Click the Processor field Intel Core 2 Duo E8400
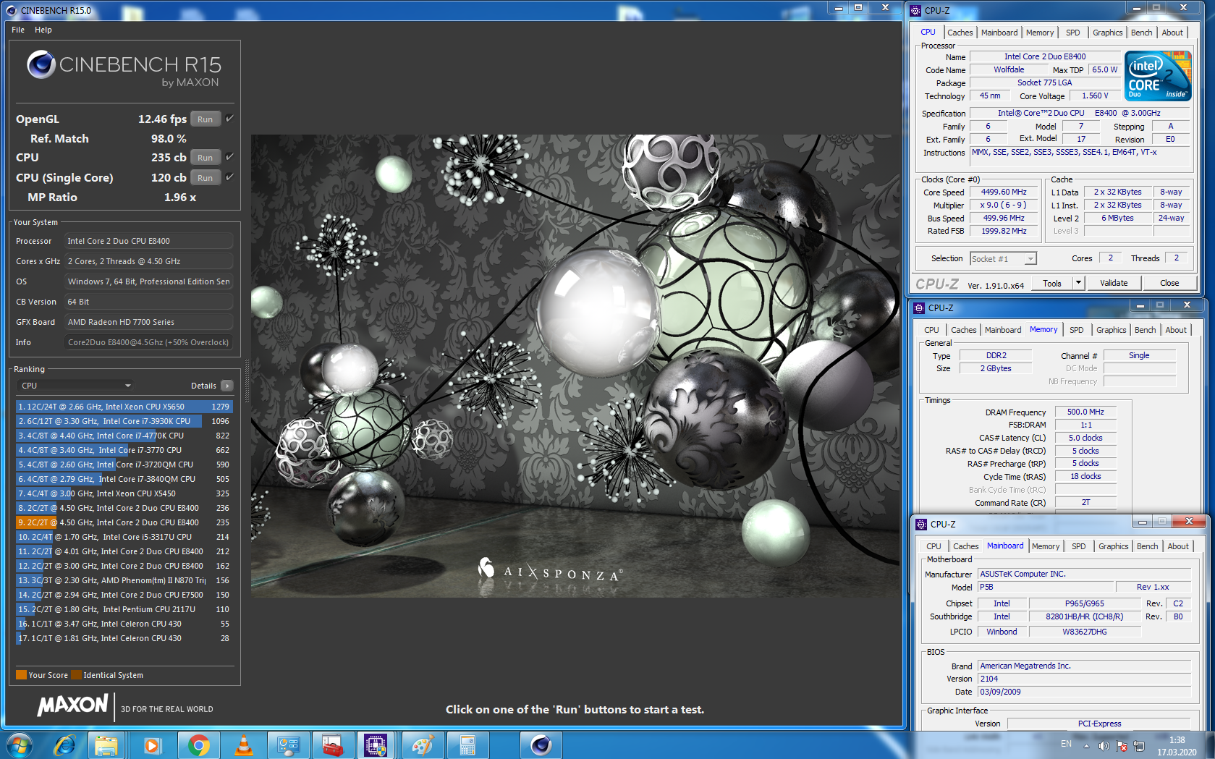The height and width of the screenshot is (759, 1215). coord(148,241)
